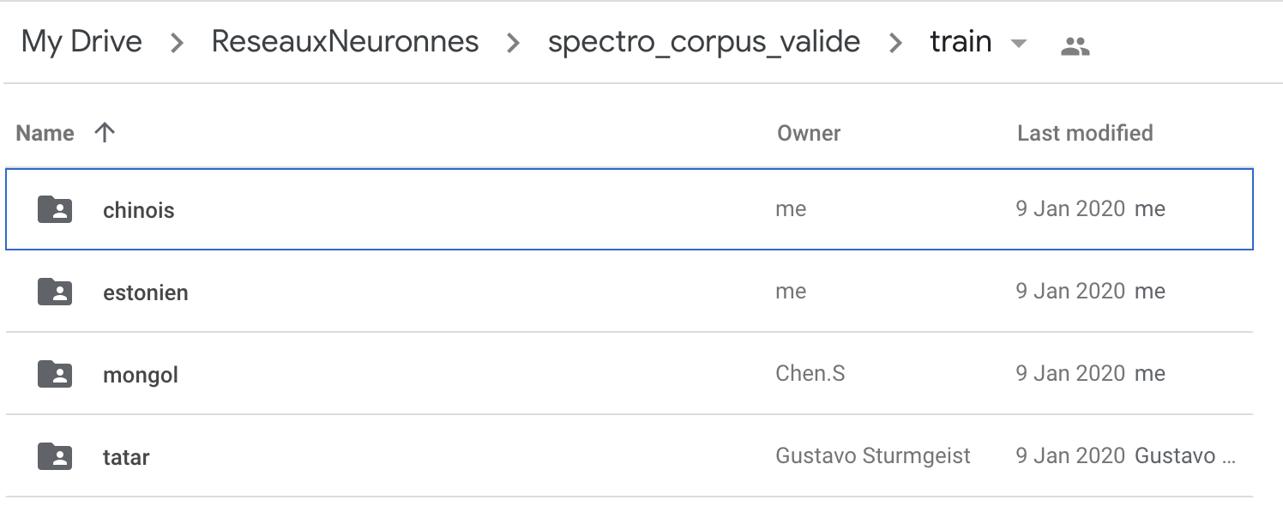Open the train folder dropdown arrow
The height and width of the screenshot is (506, 1283).
(x=1019, y=43)
